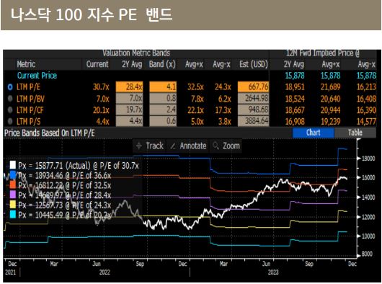Image resolution: width=382 pixels, height=284 pixels.
Task: Click the Price Bands Based On LTM P/E title
Action: 50,133
